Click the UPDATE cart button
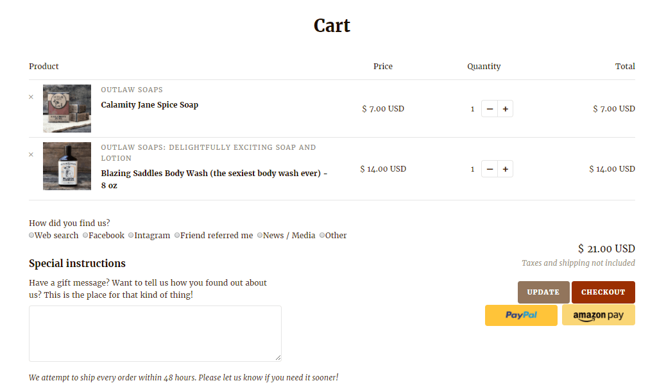The height and width of the screenshot is (390, 666). pos(543,292)
